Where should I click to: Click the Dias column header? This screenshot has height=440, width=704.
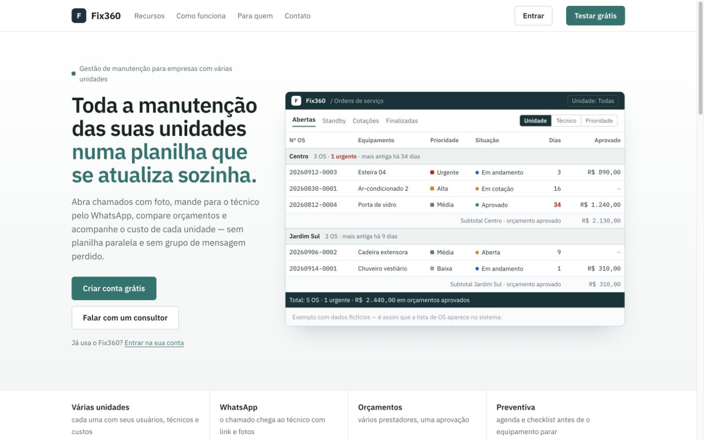point(555,140)
